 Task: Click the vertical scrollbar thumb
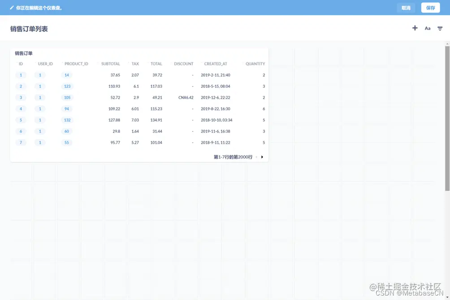447,118
